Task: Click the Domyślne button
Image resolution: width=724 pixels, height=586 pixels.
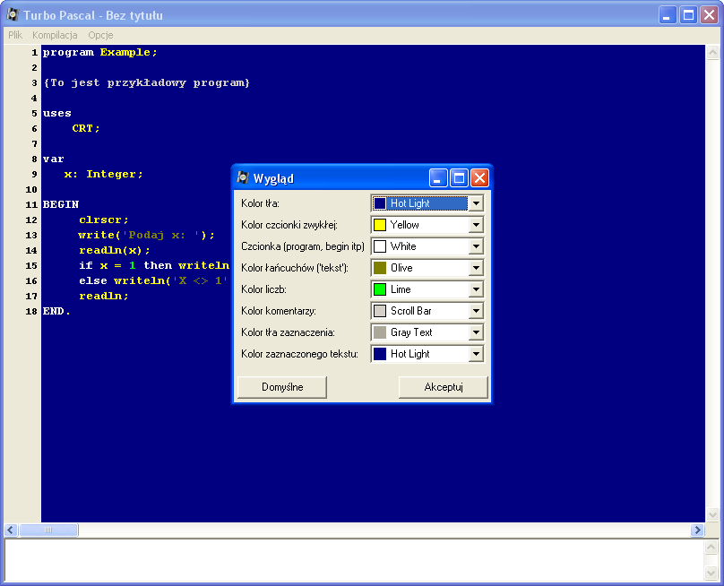Action: (282, 387)
